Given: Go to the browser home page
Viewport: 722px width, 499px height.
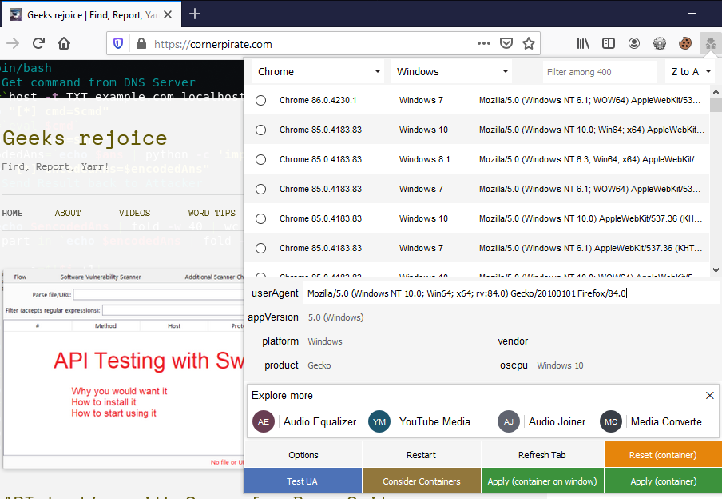Looking at the screenshot, I should point(64,43).
